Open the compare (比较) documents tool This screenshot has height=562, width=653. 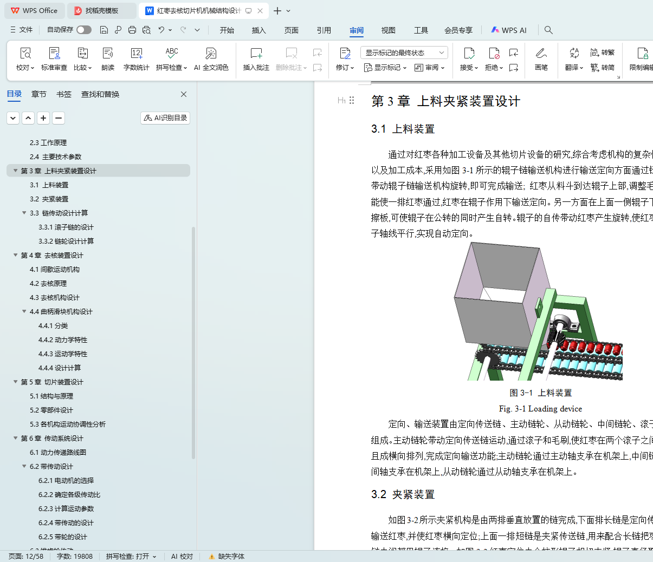click(x=82, y=54)
